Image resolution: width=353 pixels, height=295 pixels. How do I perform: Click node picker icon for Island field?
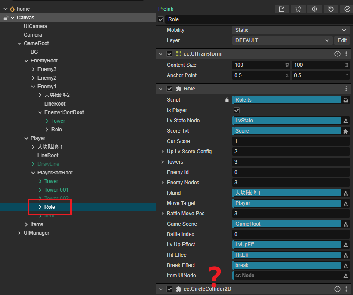pyautogui.click(x=346, y=193)
